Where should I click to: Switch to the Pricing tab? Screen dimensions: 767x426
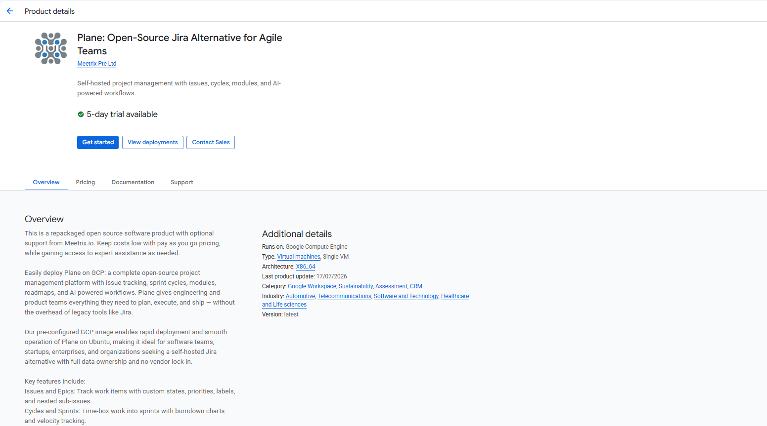86,182
